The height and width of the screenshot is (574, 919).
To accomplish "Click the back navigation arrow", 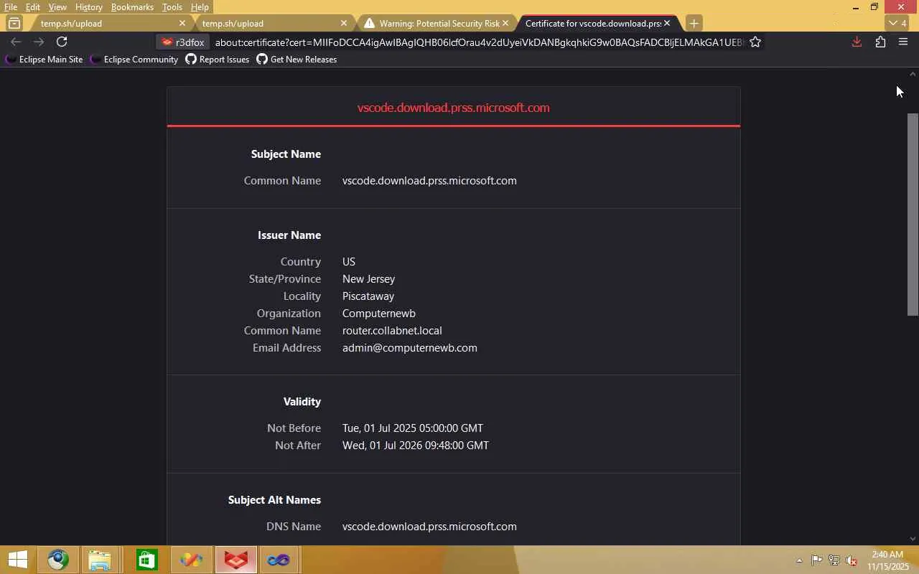I will click(x=16, y=42).
